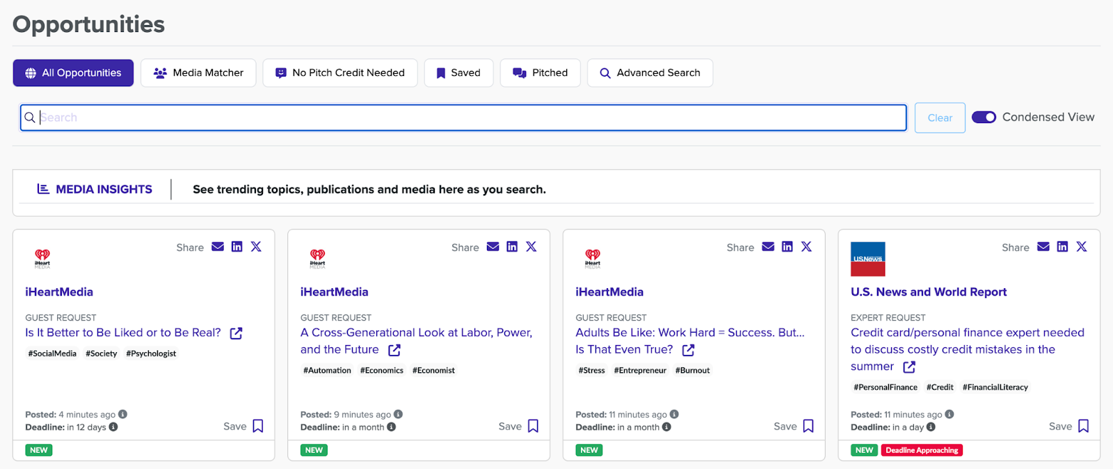Click the 'Deadline Approaching' badge
The height and width of the screenshot is (469, 1113).
tap(922, 450)
